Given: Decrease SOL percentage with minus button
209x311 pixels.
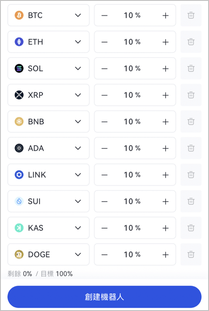Looking at the screenshot, I should click(104, 69).
